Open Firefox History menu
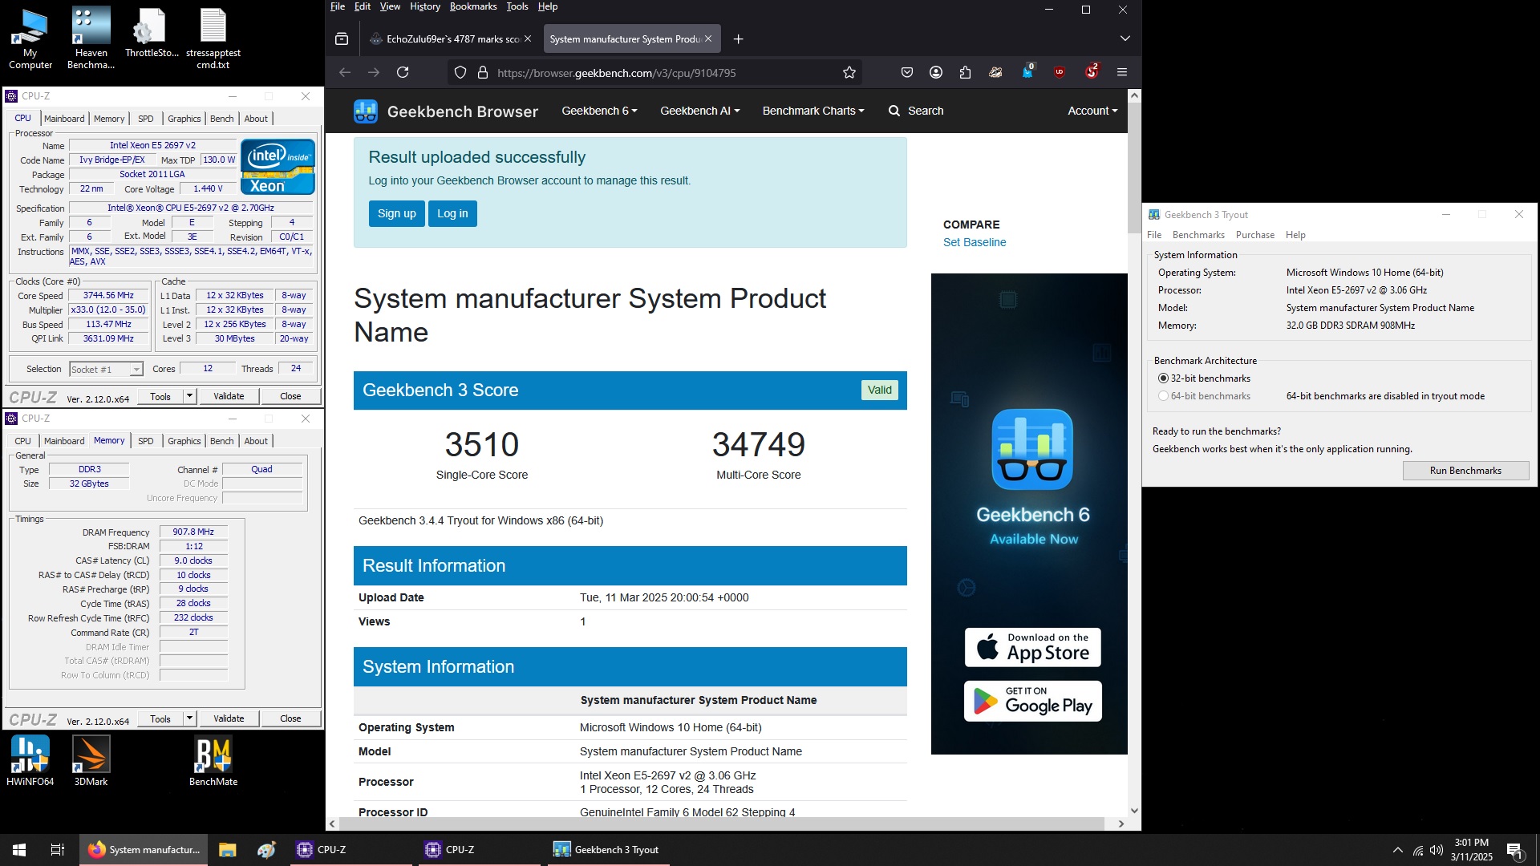 [x=425, y=6]
